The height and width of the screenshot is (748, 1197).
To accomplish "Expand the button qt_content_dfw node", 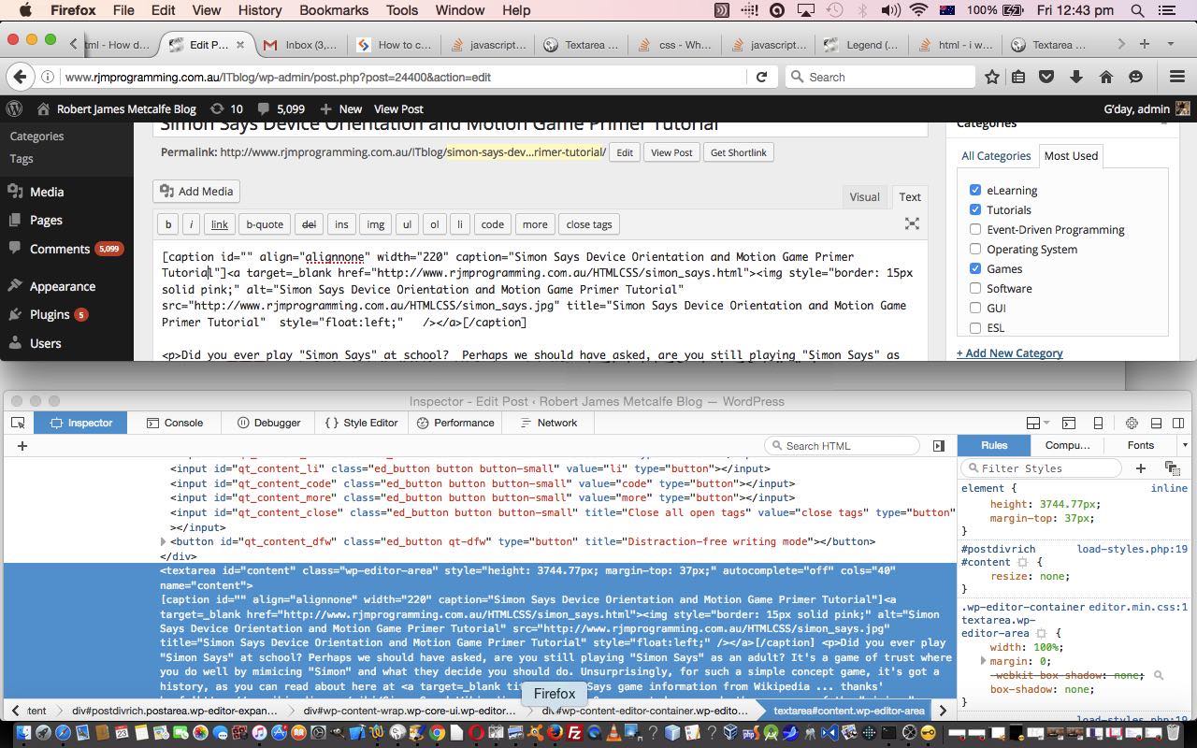I will [x=164, y=541].
